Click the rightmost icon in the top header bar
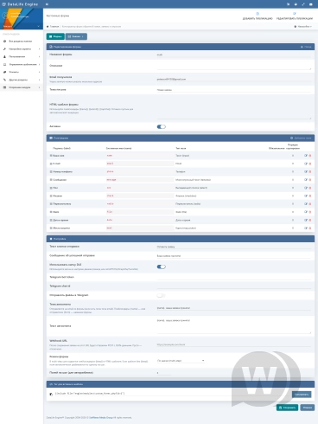The image size is (318, 424). click(310, 4)
